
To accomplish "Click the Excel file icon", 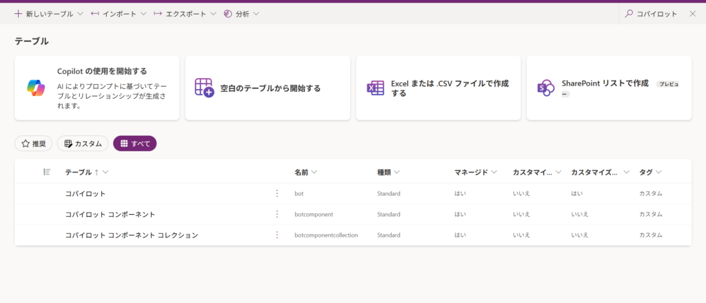I will (375, 88).
